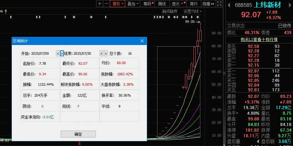The image size is (293, 146).
Task: Select the 画线 drawing tool
Action: pos(162,4)
